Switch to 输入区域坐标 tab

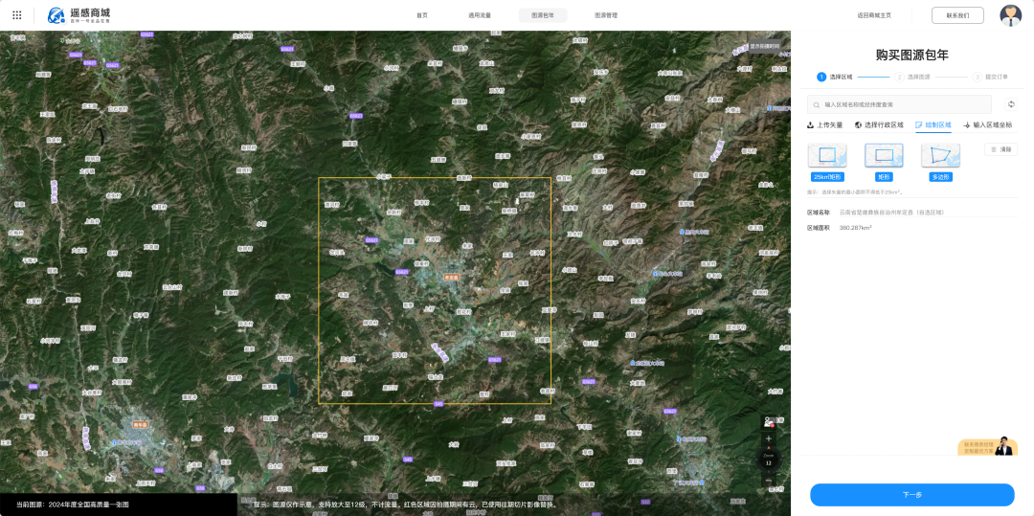point(987,124)
